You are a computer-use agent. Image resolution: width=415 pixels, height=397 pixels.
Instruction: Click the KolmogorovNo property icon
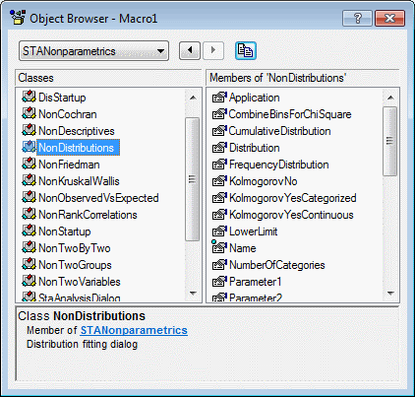click(x=219, y=181)
